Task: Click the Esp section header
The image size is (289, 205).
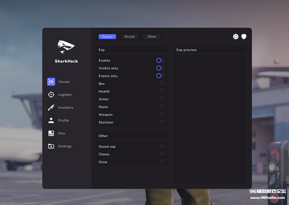Action: click(x=132, y=50)
